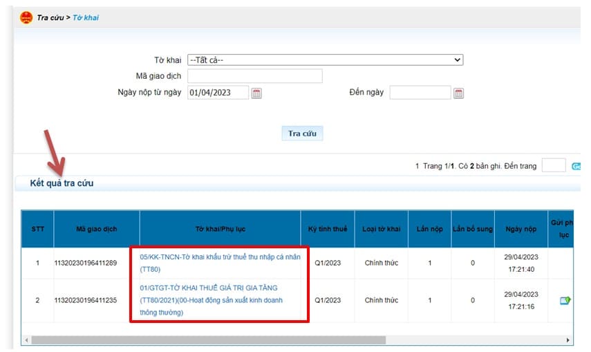Open calendar picker beside Đến ngày field
591x352 pixels.
[x=458, y=93]
